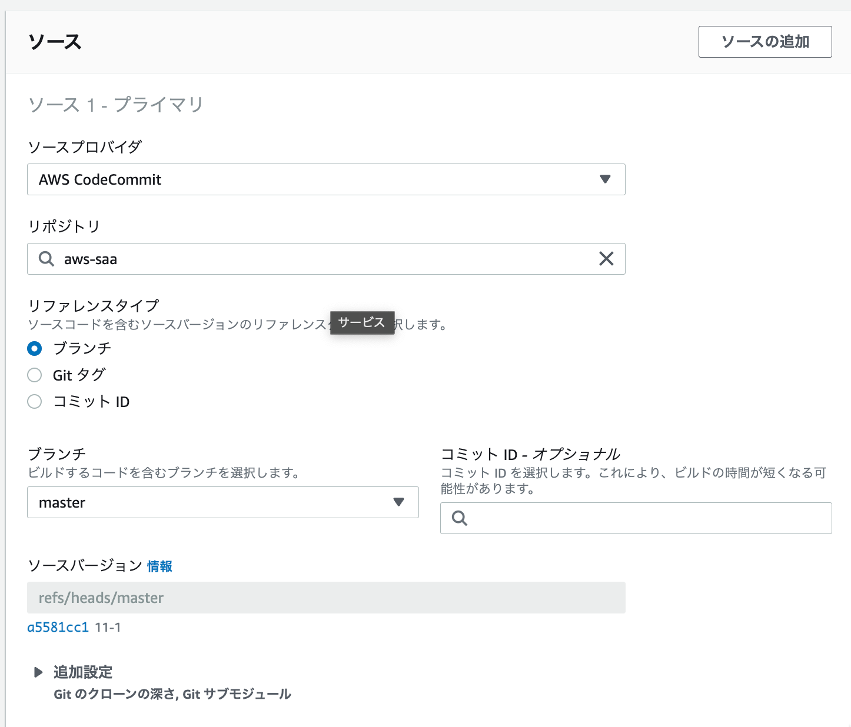Select the ブランチ radio button
The width and height of the screenshot is (851, 727).
click(35, 348)
